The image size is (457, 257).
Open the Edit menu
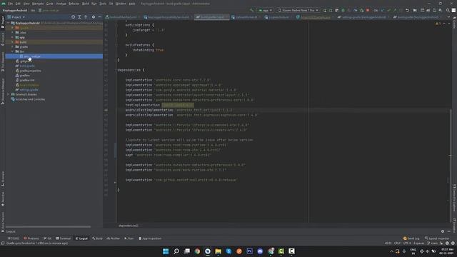pos(18,4)
